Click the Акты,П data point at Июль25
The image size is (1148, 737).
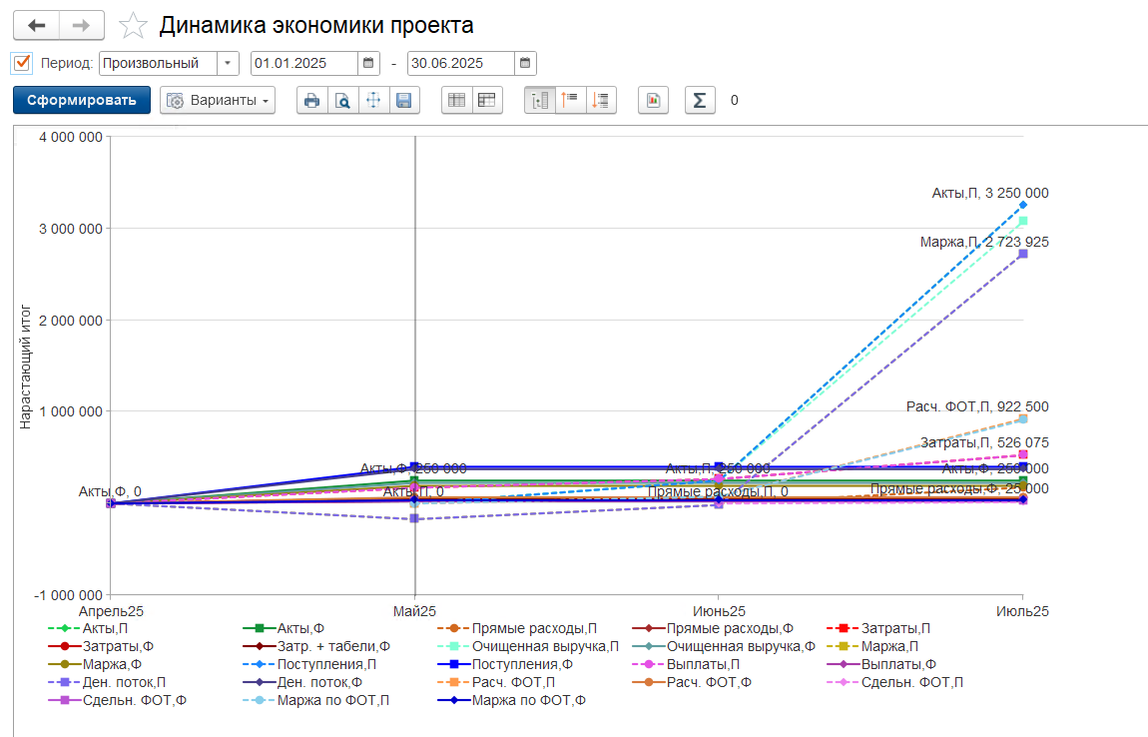point(1023,205)
